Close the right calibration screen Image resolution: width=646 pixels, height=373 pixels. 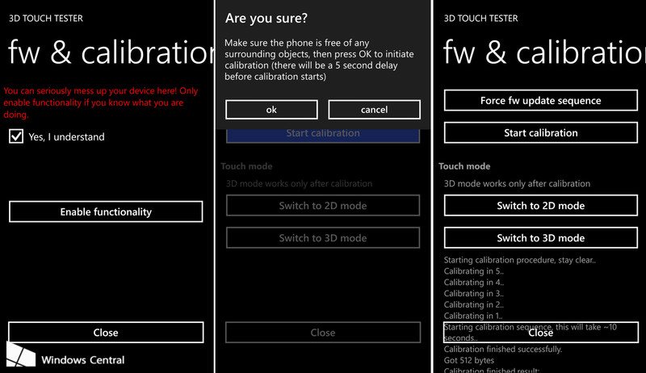[x=540, y=332]
